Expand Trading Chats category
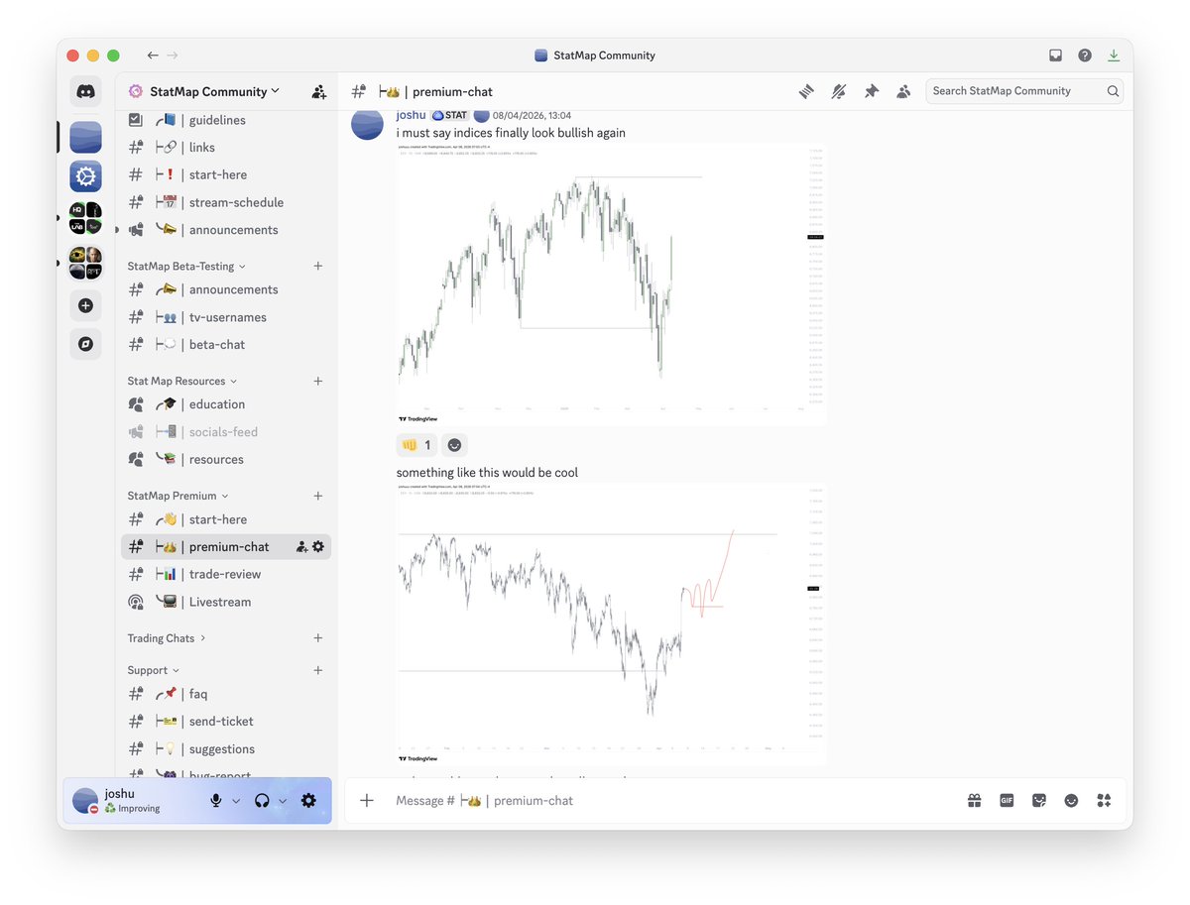Screen dimensions: 1190x905 (x=167, y=638)
